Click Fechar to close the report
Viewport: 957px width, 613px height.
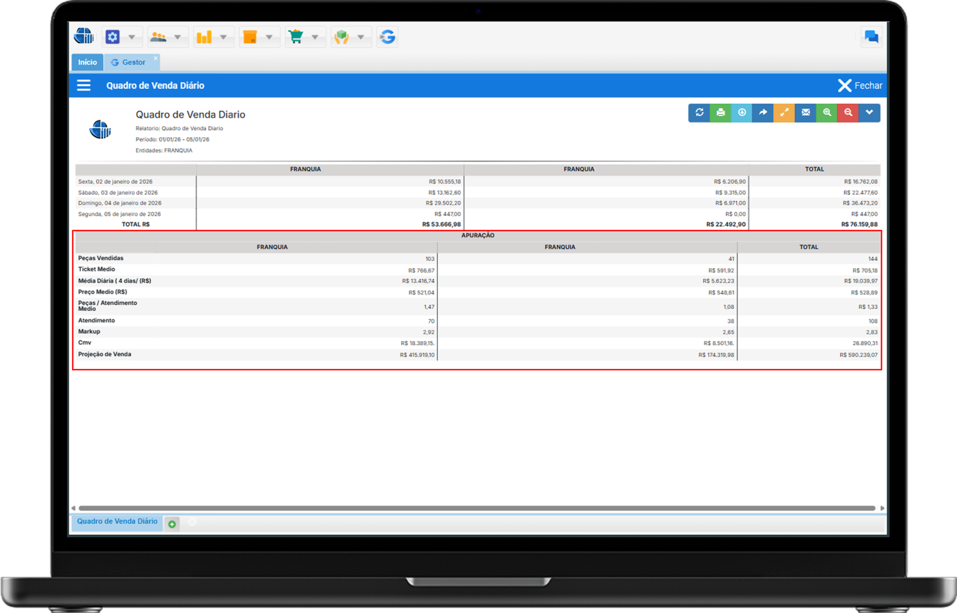tap(860, 85)
